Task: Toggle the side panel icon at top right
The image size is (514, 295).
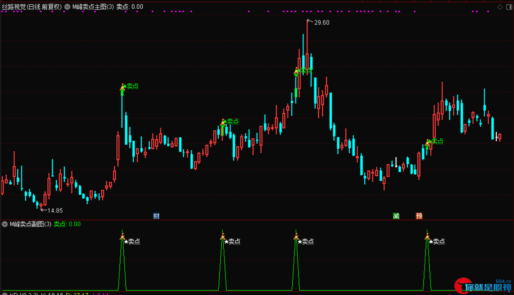Action: coord(509,7)
